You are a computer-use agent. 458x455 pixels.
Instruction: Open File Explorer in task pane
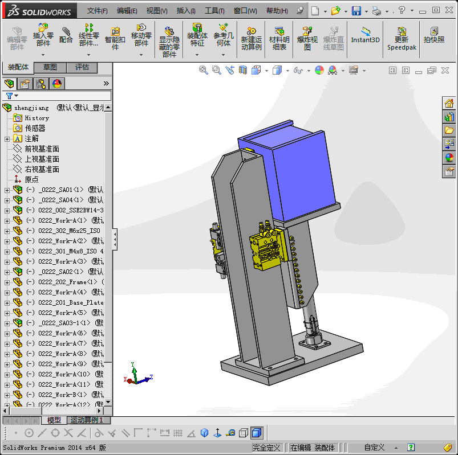(x=449, y=130)
